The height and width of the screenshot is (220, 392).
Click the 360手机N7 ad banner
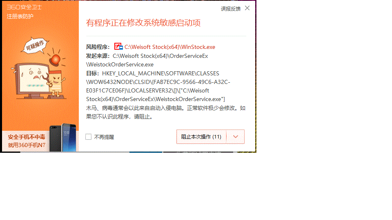[x=40, y=141]
